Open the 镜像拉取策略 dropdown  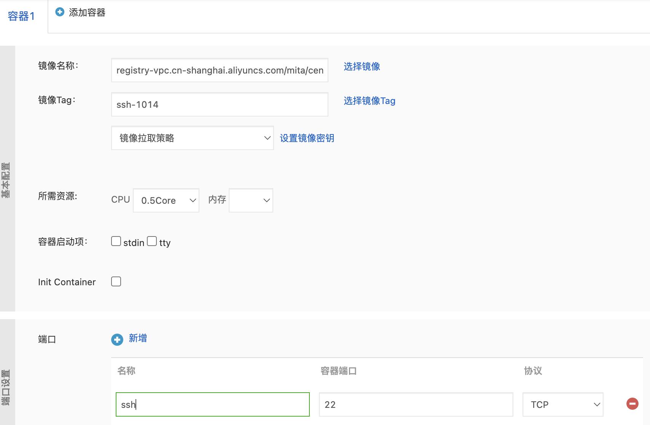(x=193, y=138)
